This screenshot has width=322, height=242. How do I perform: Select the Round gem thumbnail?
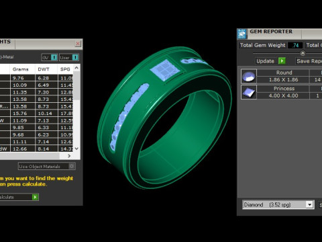(249, 76)
